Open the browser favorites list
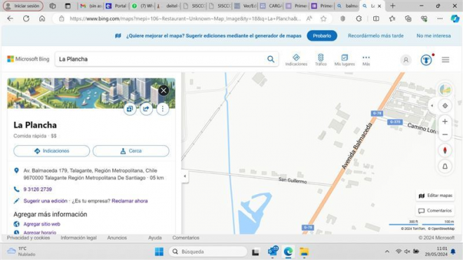463x260 pixels. click(x=392, y=19)
